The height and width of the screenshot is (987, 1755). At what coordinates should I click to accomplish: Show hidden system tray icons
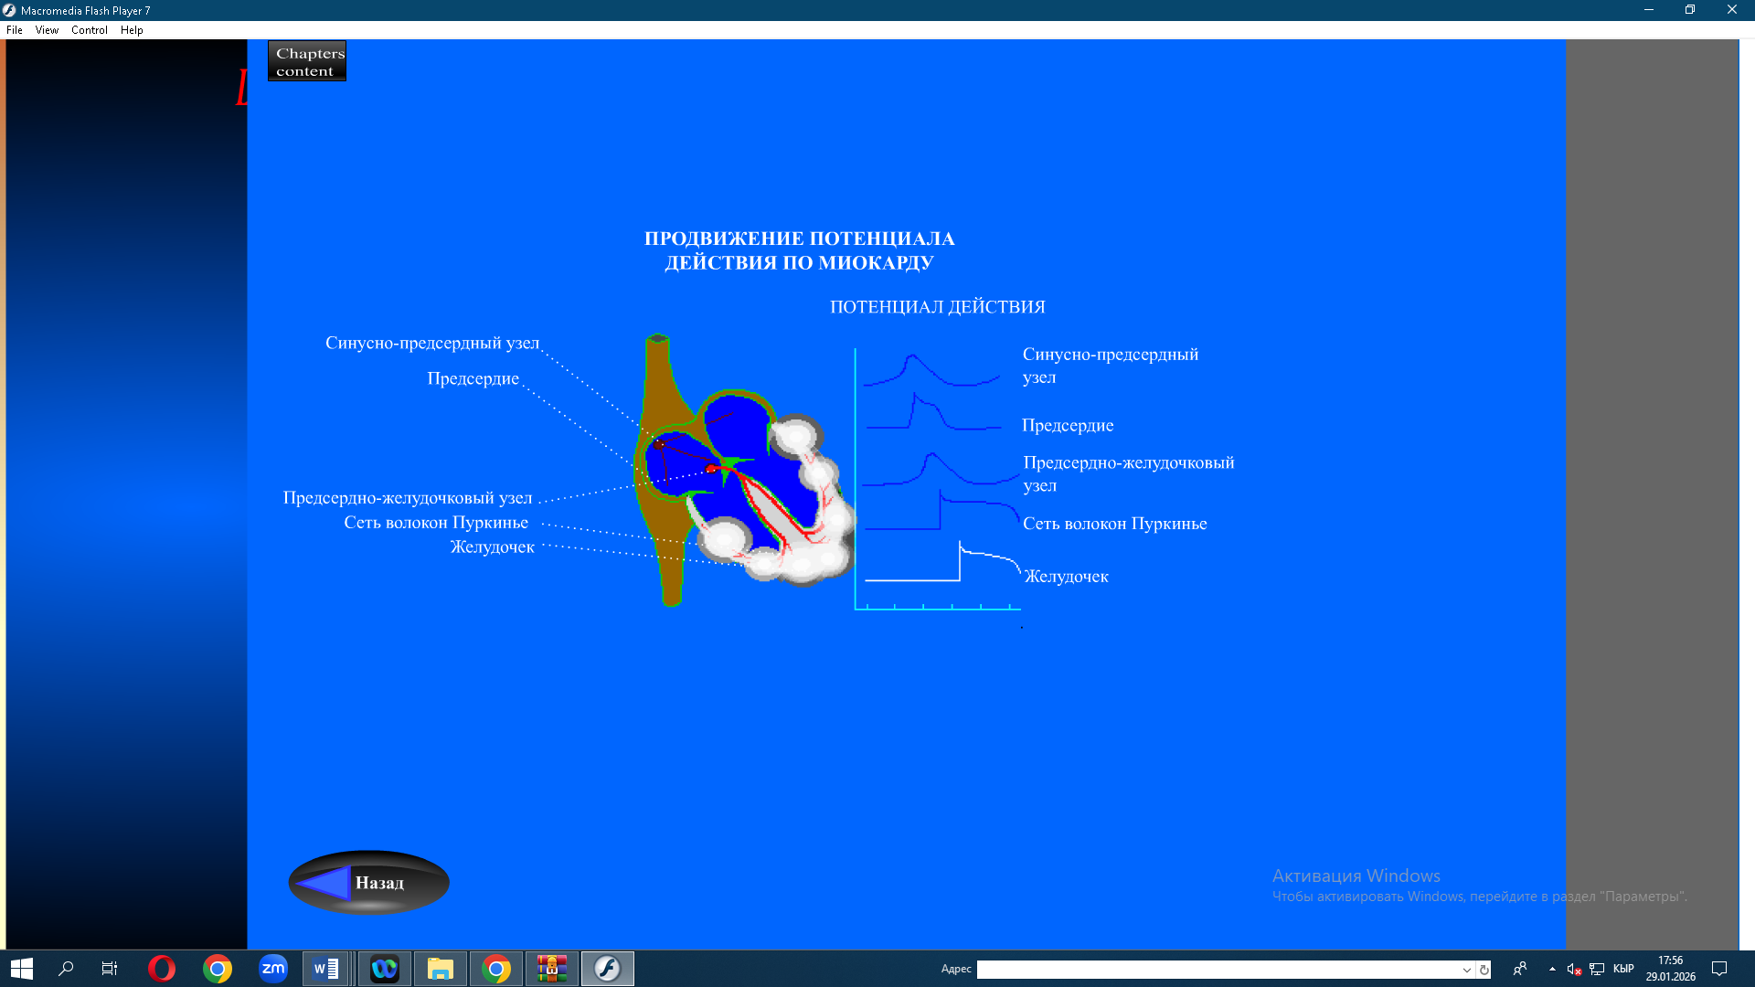(1552, 969)
